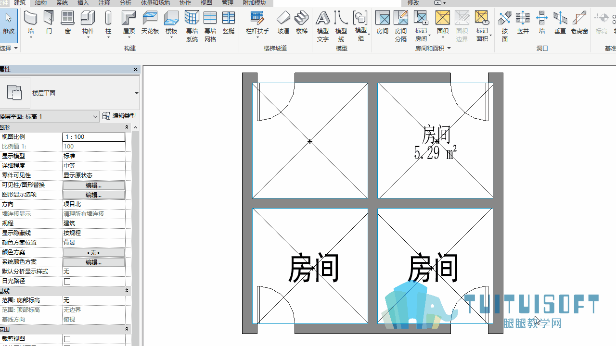Open the 注释 ribbon tab
616x346 pixels.
104,3
